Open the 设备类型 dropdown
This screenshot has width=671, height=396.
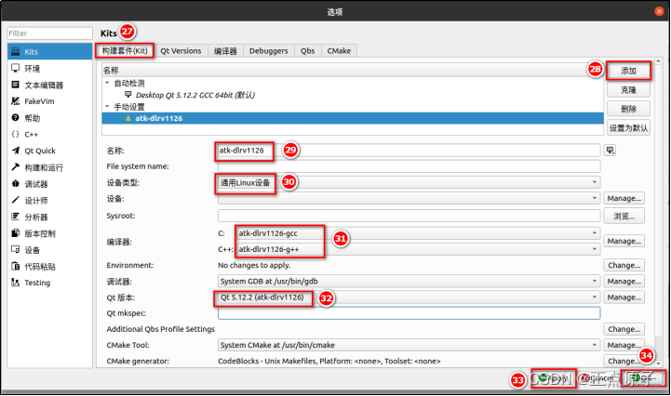tap(409, 182)
